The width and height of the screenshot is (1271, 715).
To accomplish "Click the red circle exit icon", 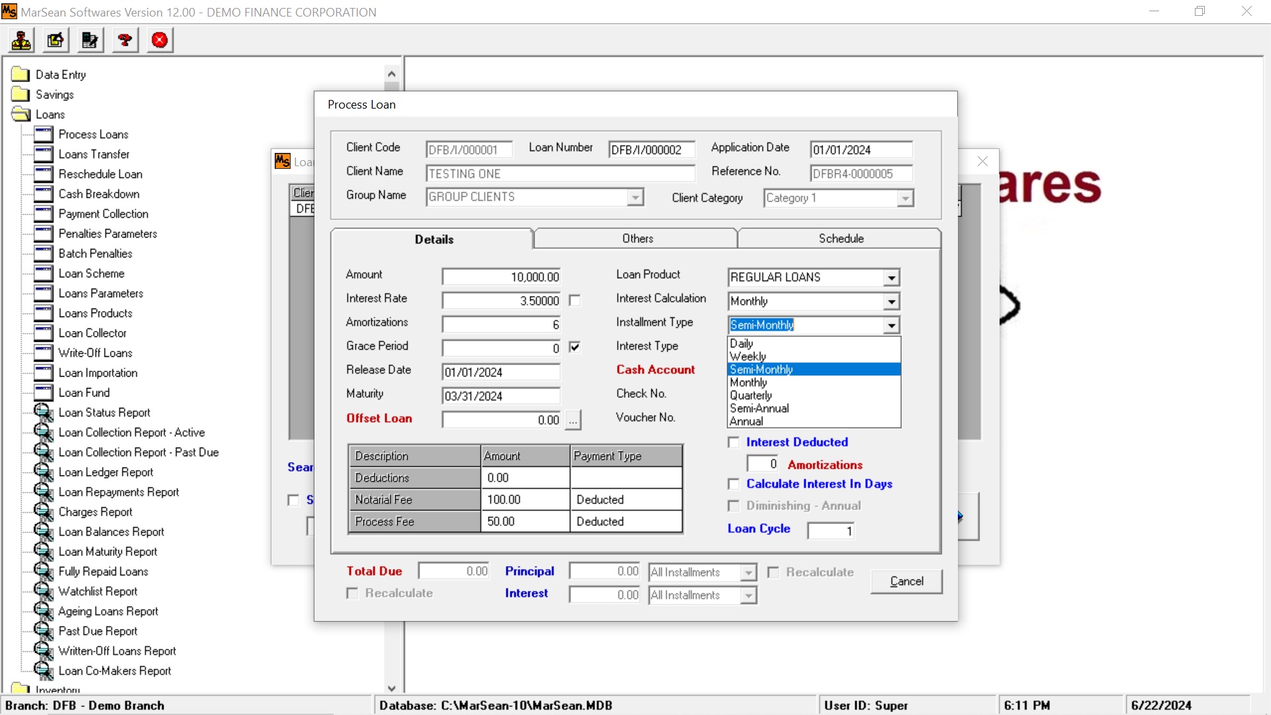I will click(160, 40).
